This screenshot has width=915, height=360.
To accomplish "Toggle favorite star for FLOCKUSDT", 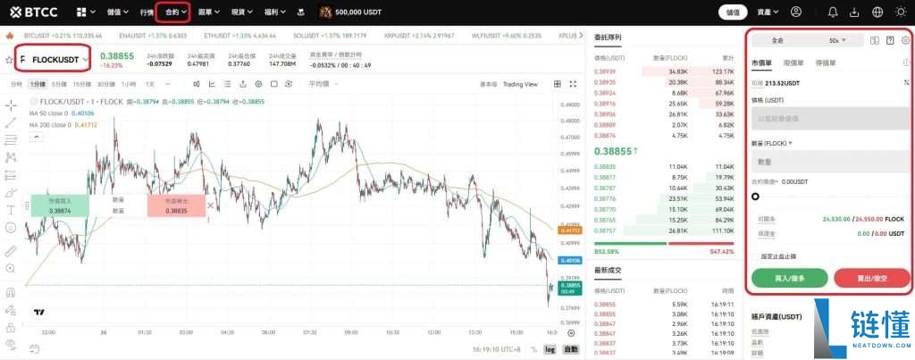I will (x=9, y=60).
